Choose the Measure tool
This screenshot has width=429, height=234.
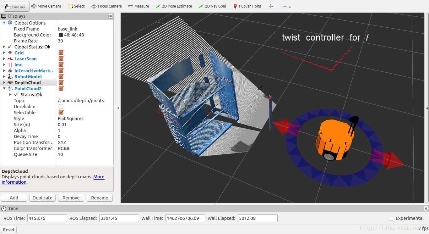(x=138, y=6)
